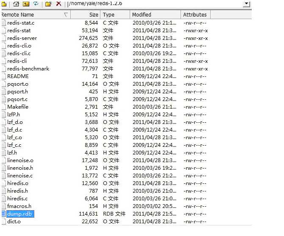Select the redis-cli.o file name
The width and height of the screenshot is (284, 236).
19,46
